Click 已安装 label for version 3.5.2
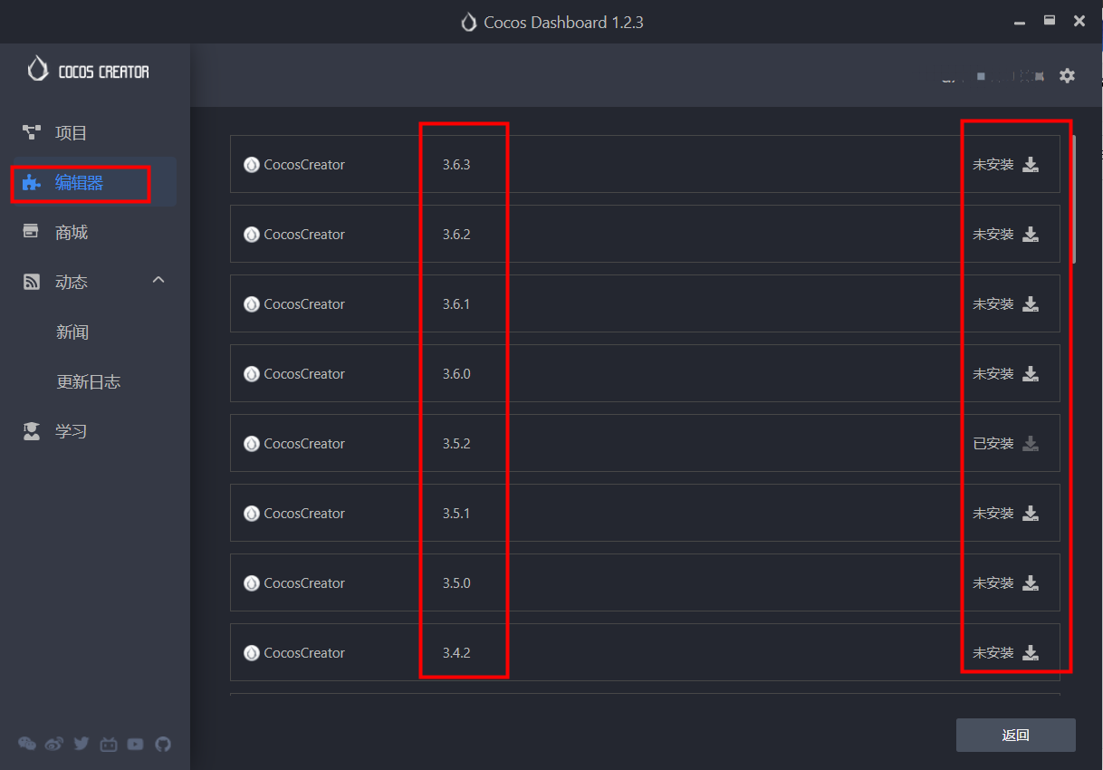Viewport: 1103px width, 770px height. (993, 444)
